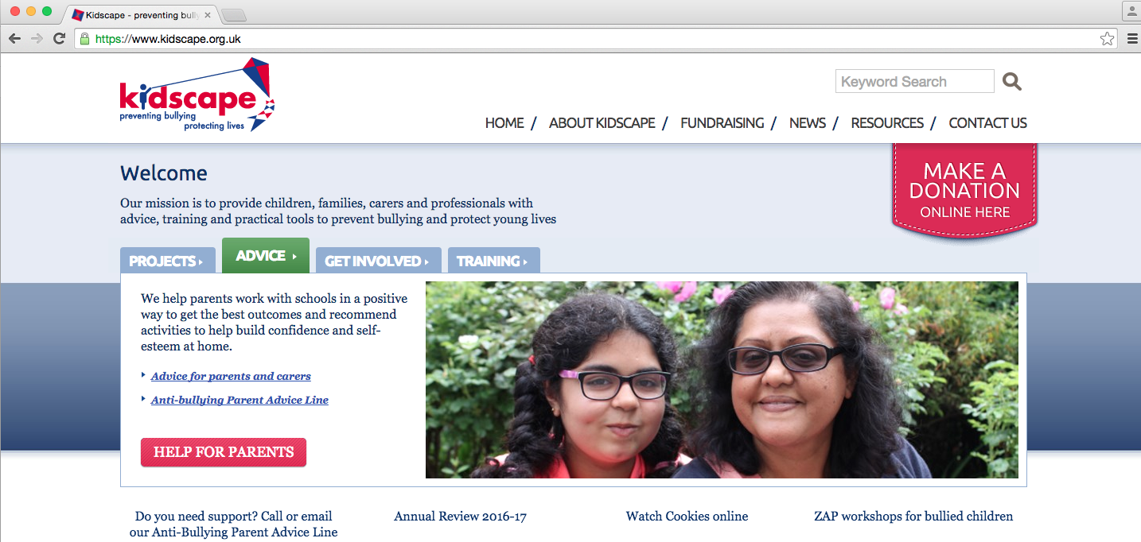Focus the Keyword Search field
The image size is (1141, 542).
(914, 81)
